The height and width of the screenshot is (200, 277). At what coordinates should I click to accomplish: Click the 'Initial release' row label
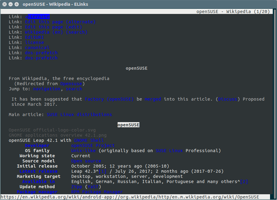click(37, 166)
